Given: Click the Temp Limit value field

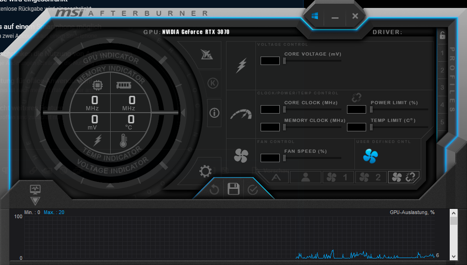Looking at the screenshot, I should coord(356,127).
